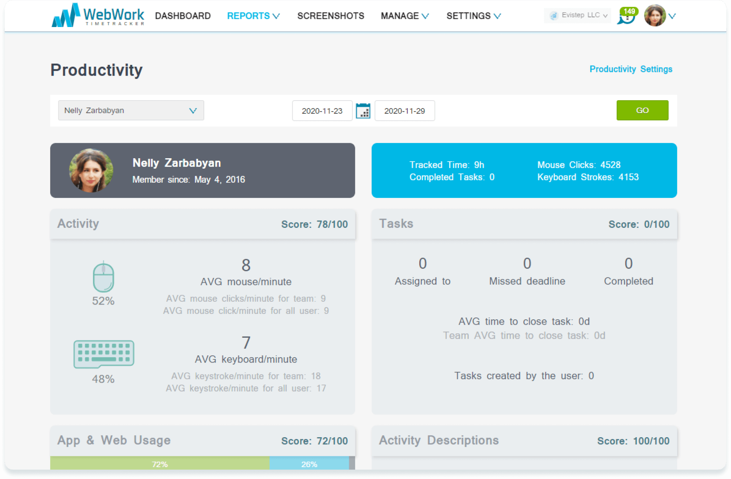Click the WebWork Time Tracker logo

[98, 15]
